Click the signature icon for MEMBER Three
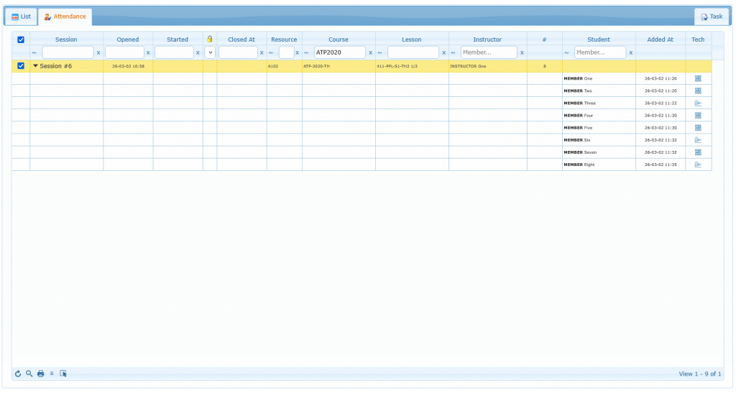The width and height of the screenshot is (736, 393). point(697,103)
